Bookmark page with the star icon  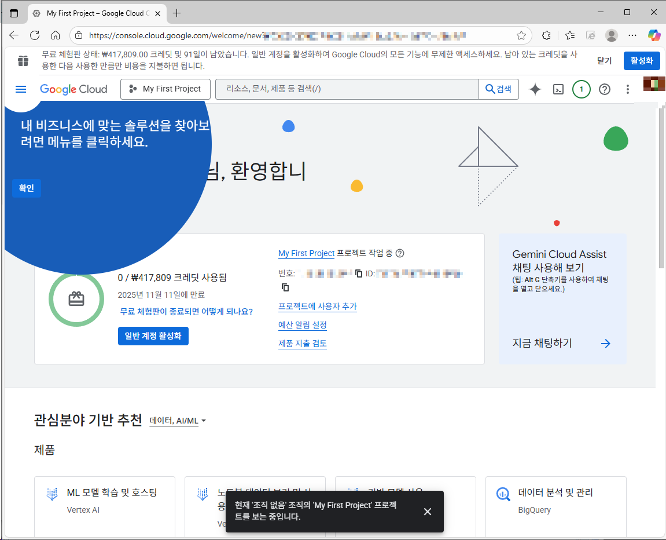(x=521, y=35)
